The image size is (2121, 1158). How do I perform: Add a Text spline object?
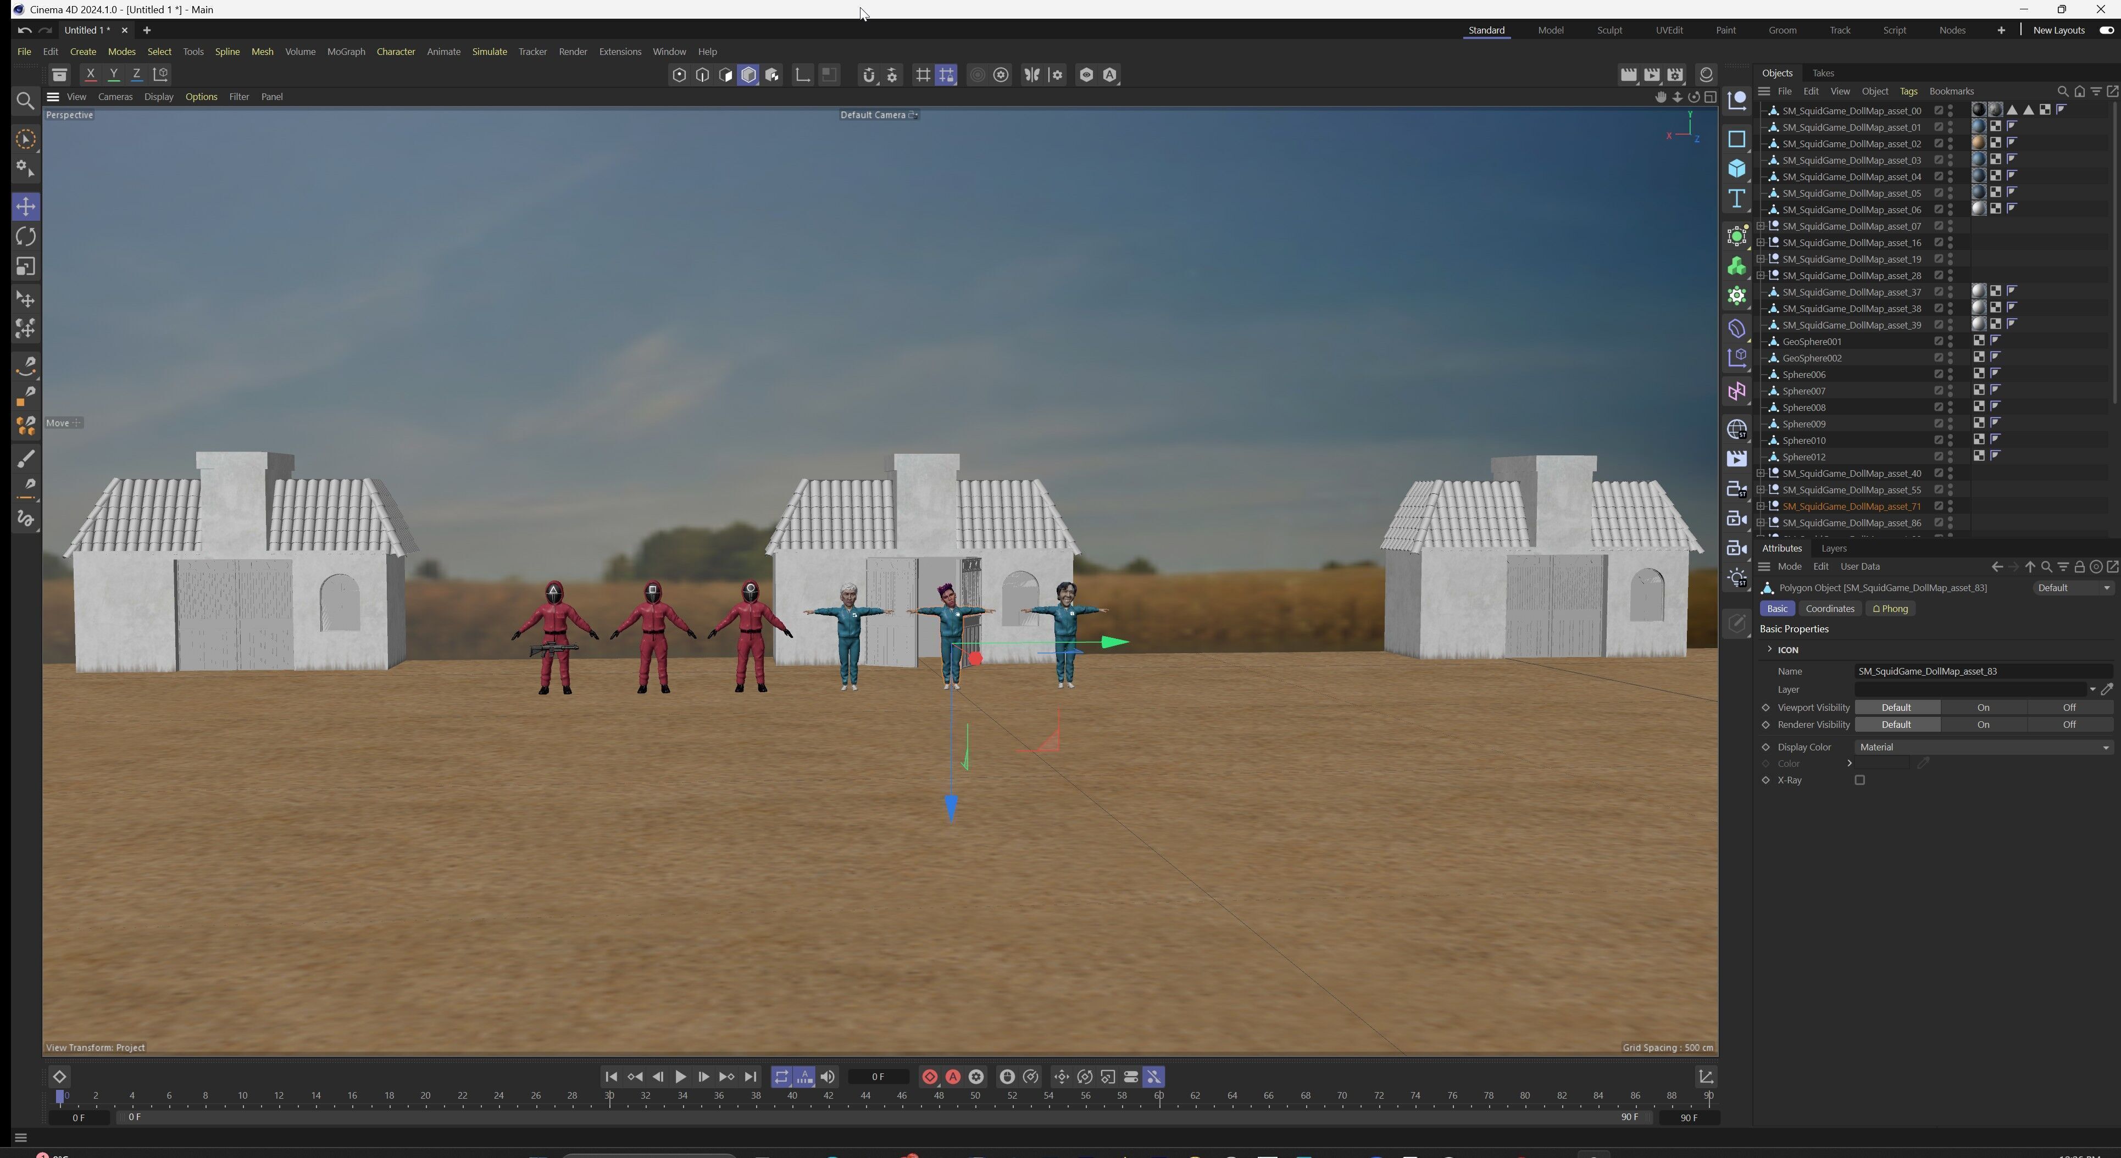click(1736, 199)
